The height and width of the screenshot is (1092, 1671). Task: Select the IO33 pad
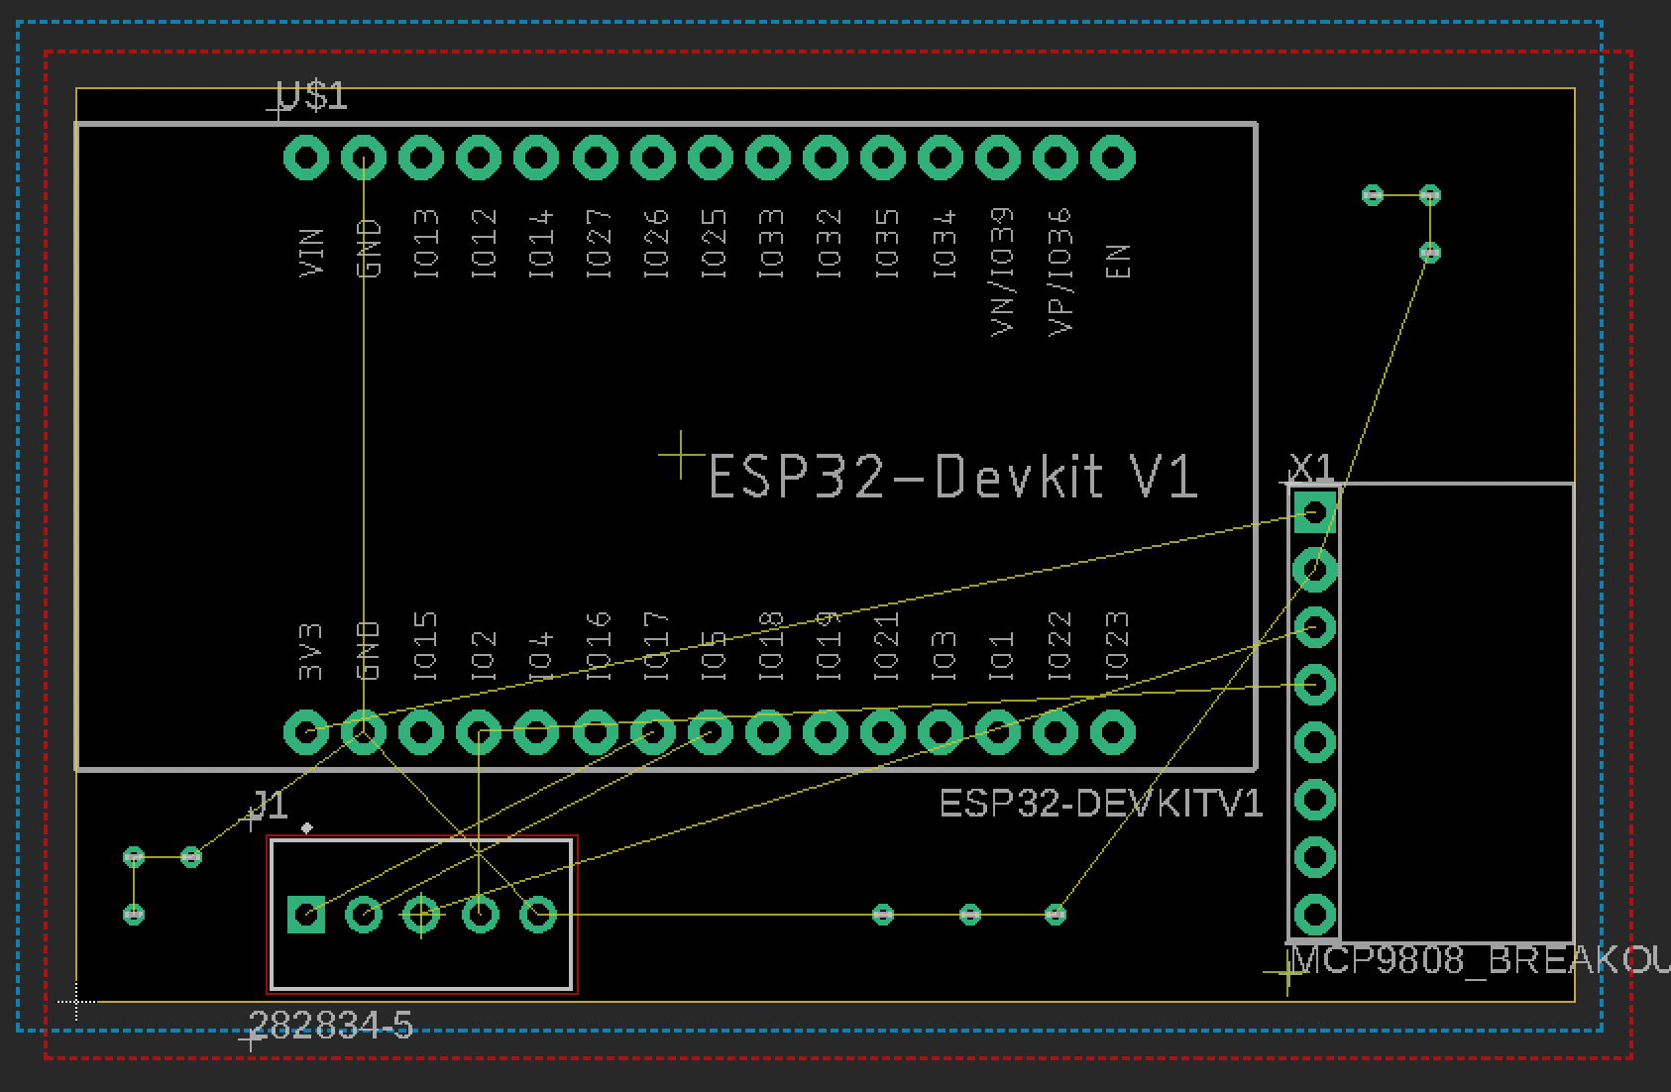pyautogui.click(x=767, y=158)
